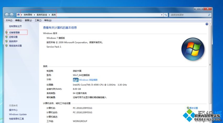The height and width of the screenshot is (123, 223).
Task: Open the 查看(V) menu
Action: [28, 20]
